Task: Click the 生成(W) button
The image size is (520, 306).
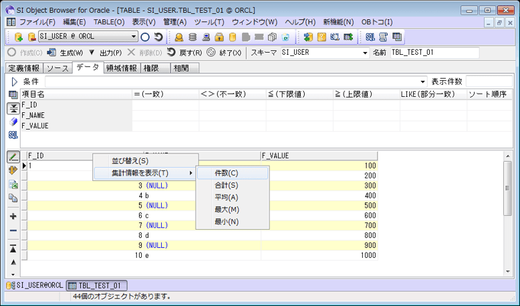Action: pyautogui.click(x=66, y=53)
